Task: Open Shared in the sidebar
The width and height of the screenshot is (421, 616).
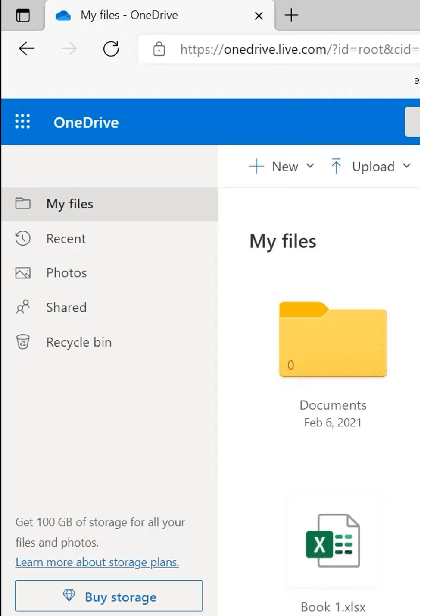Action: 109,307
